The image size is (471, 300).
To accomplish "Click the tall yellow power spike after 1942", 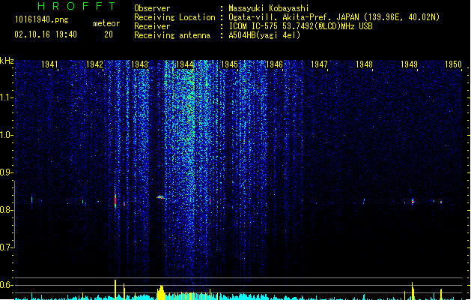I will pyautogui.click(x=115, y=289).
